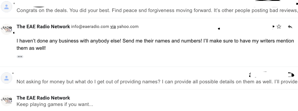Open EAE Radio Network avatar in expanded message
Viewport: 298px width, 111px height.
[6, 29]
